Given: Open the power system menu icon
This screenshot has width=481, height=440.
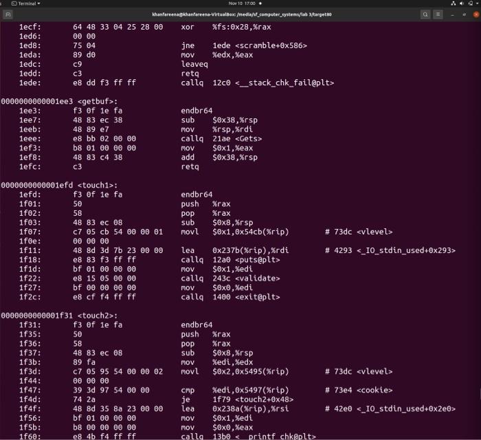Looking at the screenshot, I should pos(471,3).
